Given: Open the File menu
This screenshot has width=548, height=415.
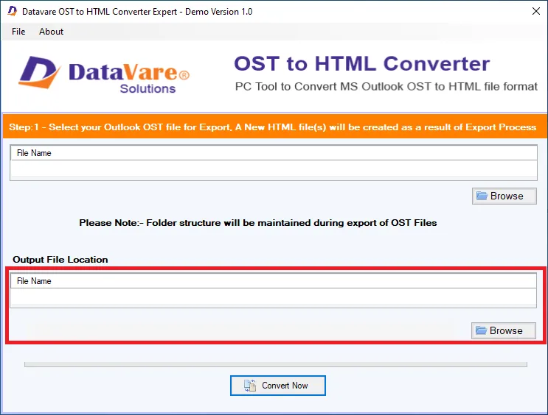Looking at the screenshot, I should click(x=18, y=32).
